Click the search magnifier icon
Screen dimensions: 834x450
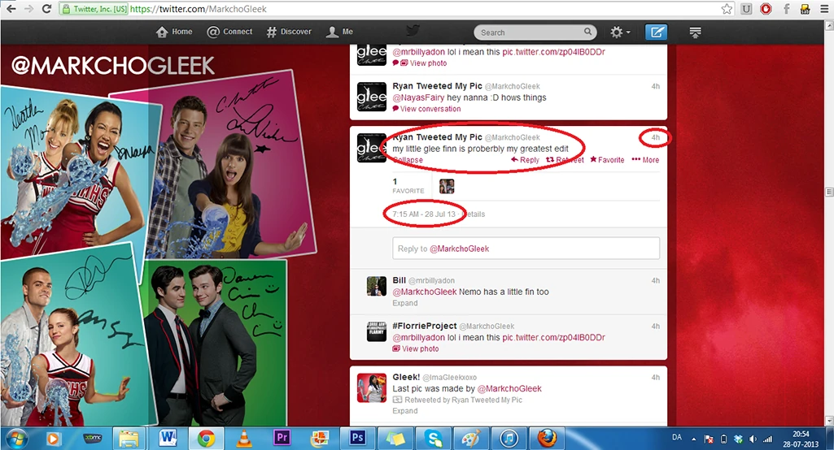coord(587,32)
